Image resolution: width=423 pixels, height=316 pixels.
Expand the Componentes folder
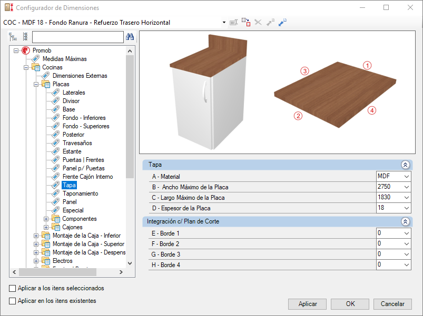[x=46, y=219]
